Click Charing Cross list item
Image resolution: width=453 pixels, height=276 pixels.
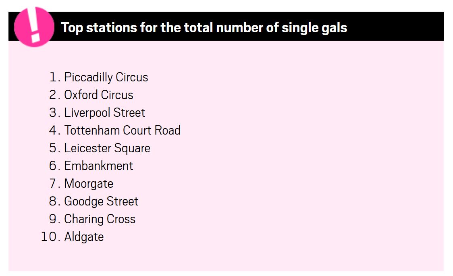pyautogui.click(x=100, y=219)
